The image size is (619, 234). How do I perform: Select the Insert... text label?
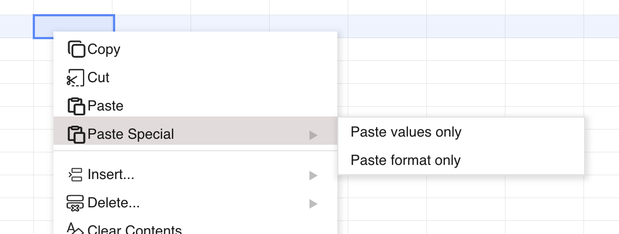point(111,175)
